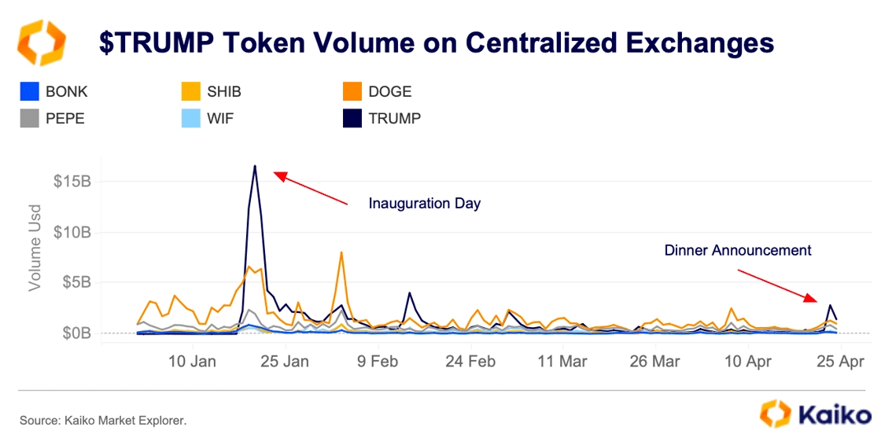Image resolution: width=881 pixels, height=438 pixels.
Task: Click the Inauguration Day annotation label
Action: (424, 204)
